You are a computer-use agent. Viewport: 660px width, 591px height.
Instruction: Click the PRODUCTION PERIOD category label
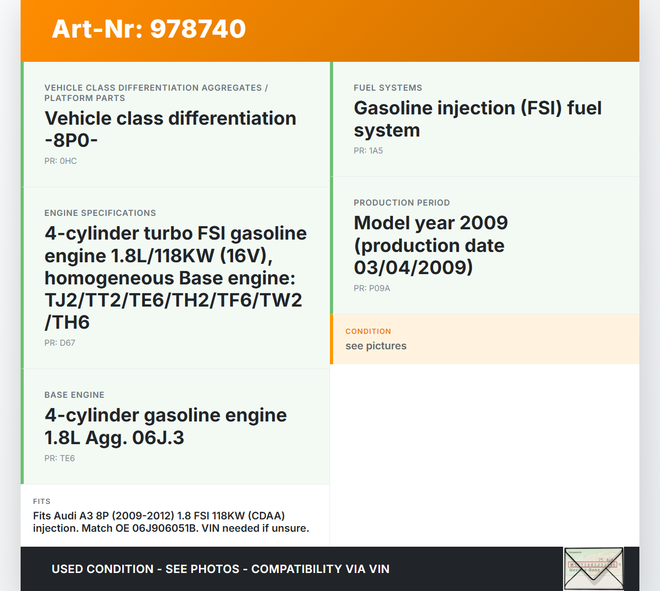pyautogui.click(x=402, y=202)
